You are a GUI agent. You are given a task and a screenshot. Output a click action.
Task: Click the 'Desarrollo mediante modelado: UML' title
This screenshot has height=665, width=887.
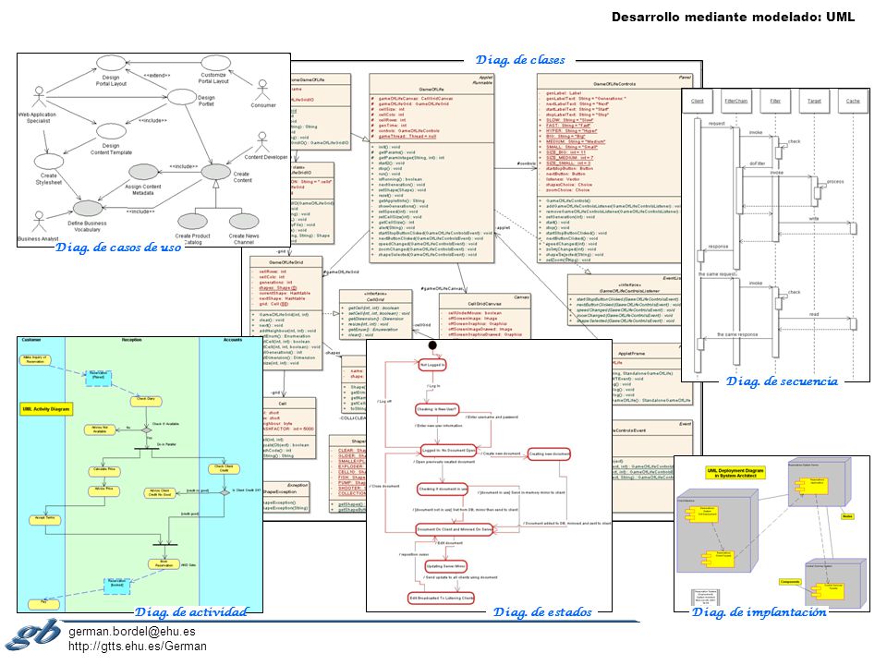(x=733, y=17)
